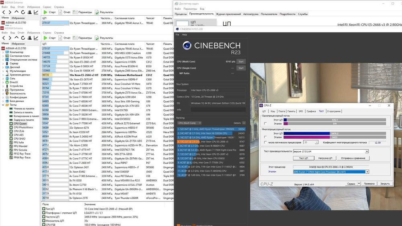The width and height of the screenshot is (402, 226).
Task: Open Cinebench ranking CPU (Multi Core) dropdown
Action: pyautogui.click(x=189, y=123)
